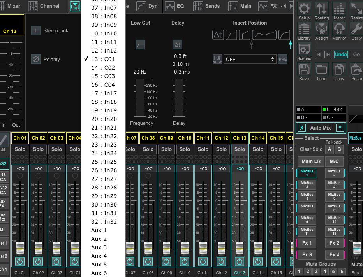This screenshot has width=363, height=277.
Task: Open the Scenes icon
Action: pyautogui.click(x=304, y=49)
